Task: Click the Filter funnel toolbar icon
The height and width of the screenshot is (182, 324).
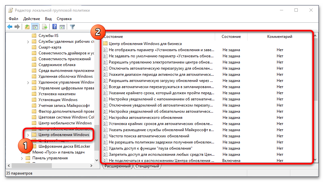Action: 72,27
